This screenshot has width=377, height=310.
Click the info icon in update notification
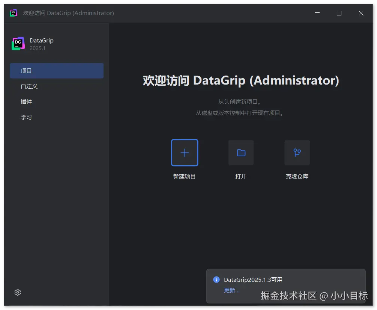(216, 280)
